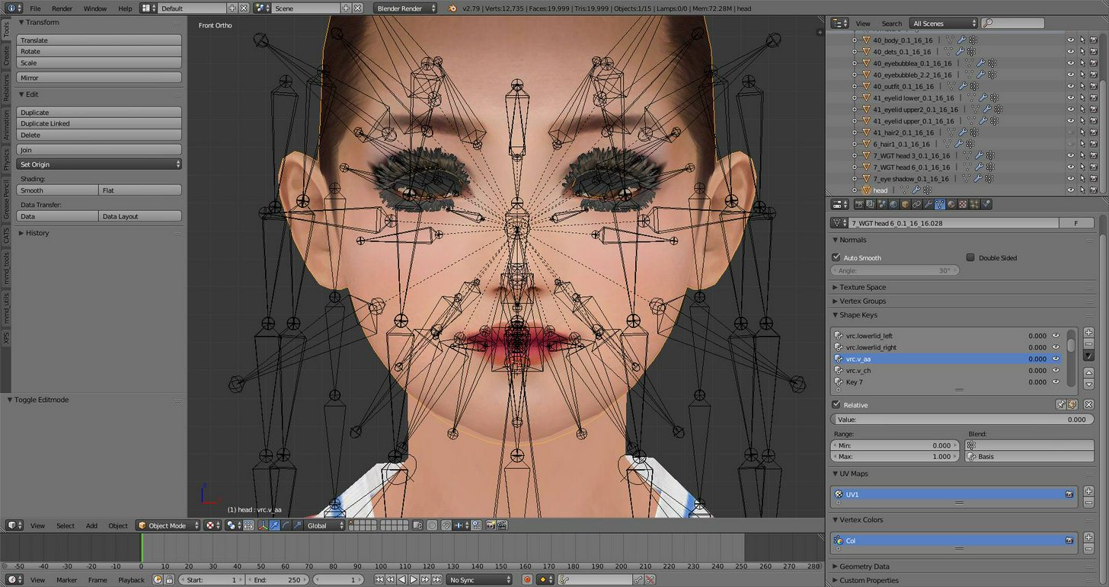This screenshot has width=1109, height=587.
Task: Open the Physics properties tab icon
Action: [986, 204]
